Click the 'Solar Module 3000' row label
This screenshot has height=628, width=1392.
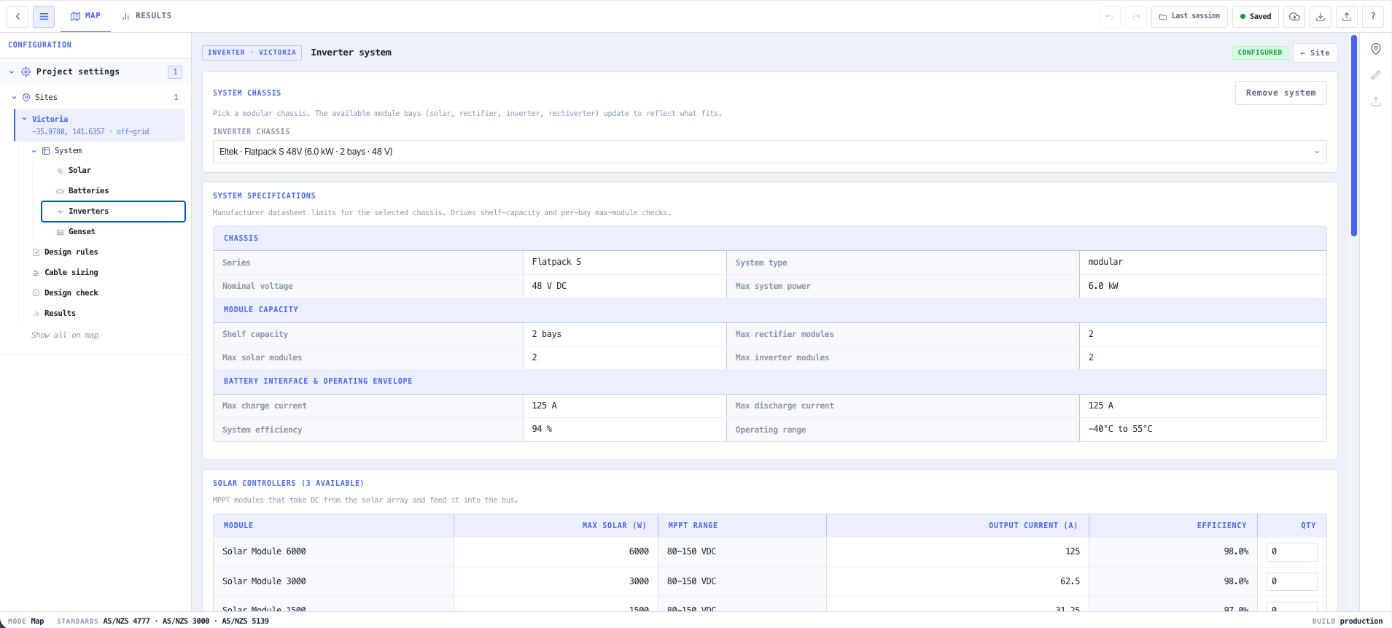pos(264,582)
